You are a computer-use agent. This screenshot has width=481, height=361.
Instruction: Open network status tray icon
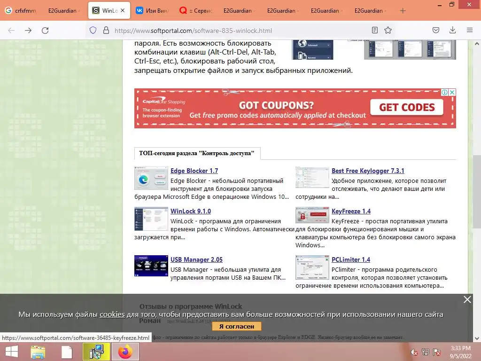(426, 352)
